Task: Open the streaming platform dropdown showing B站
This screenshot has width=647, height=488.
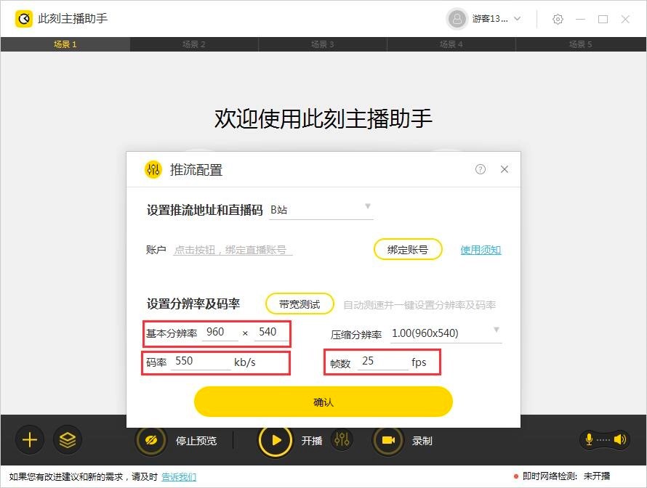Action: pos(369,207)
